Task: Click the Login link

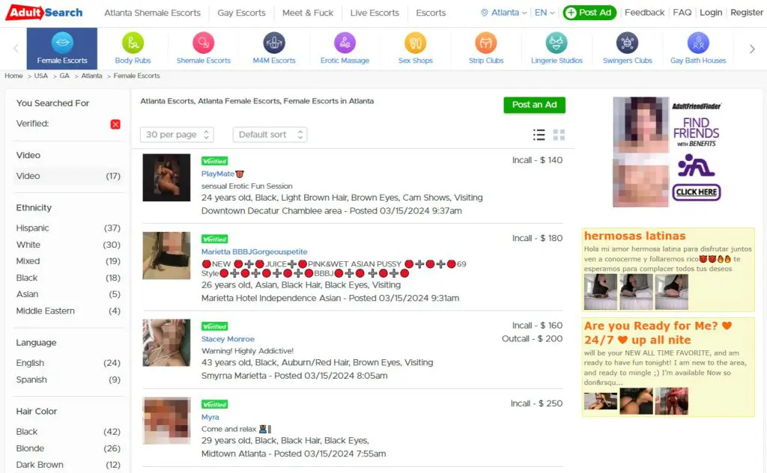Action: coord(711,13)
